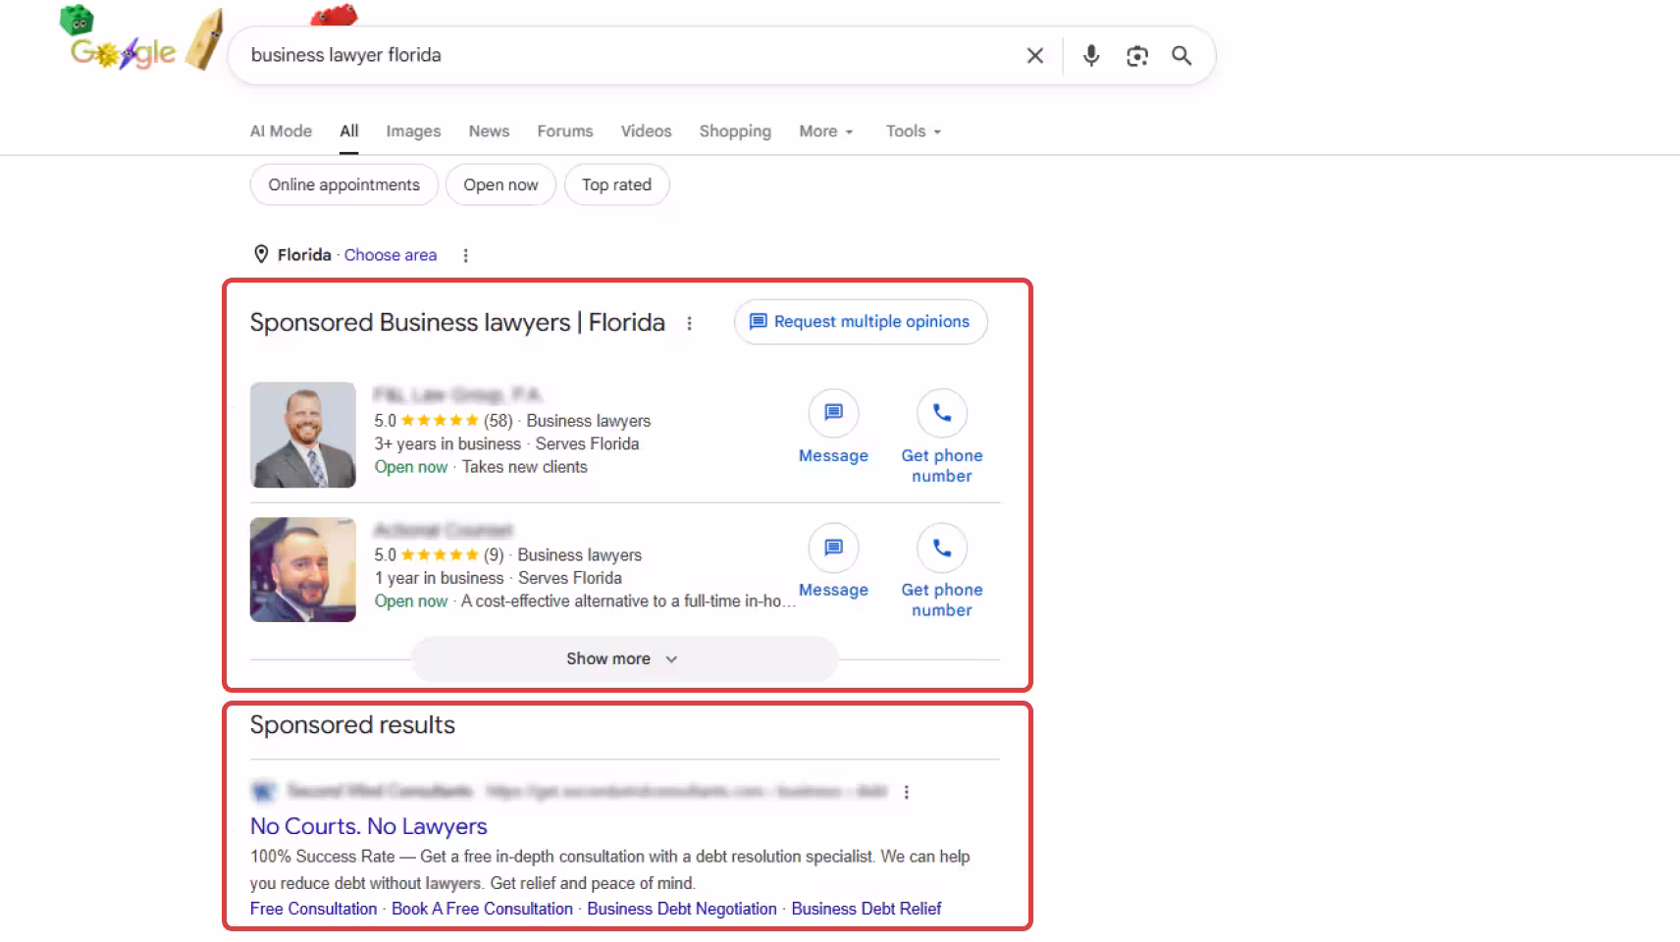Click Message label for 58-review lawyer

coord(833,456)
